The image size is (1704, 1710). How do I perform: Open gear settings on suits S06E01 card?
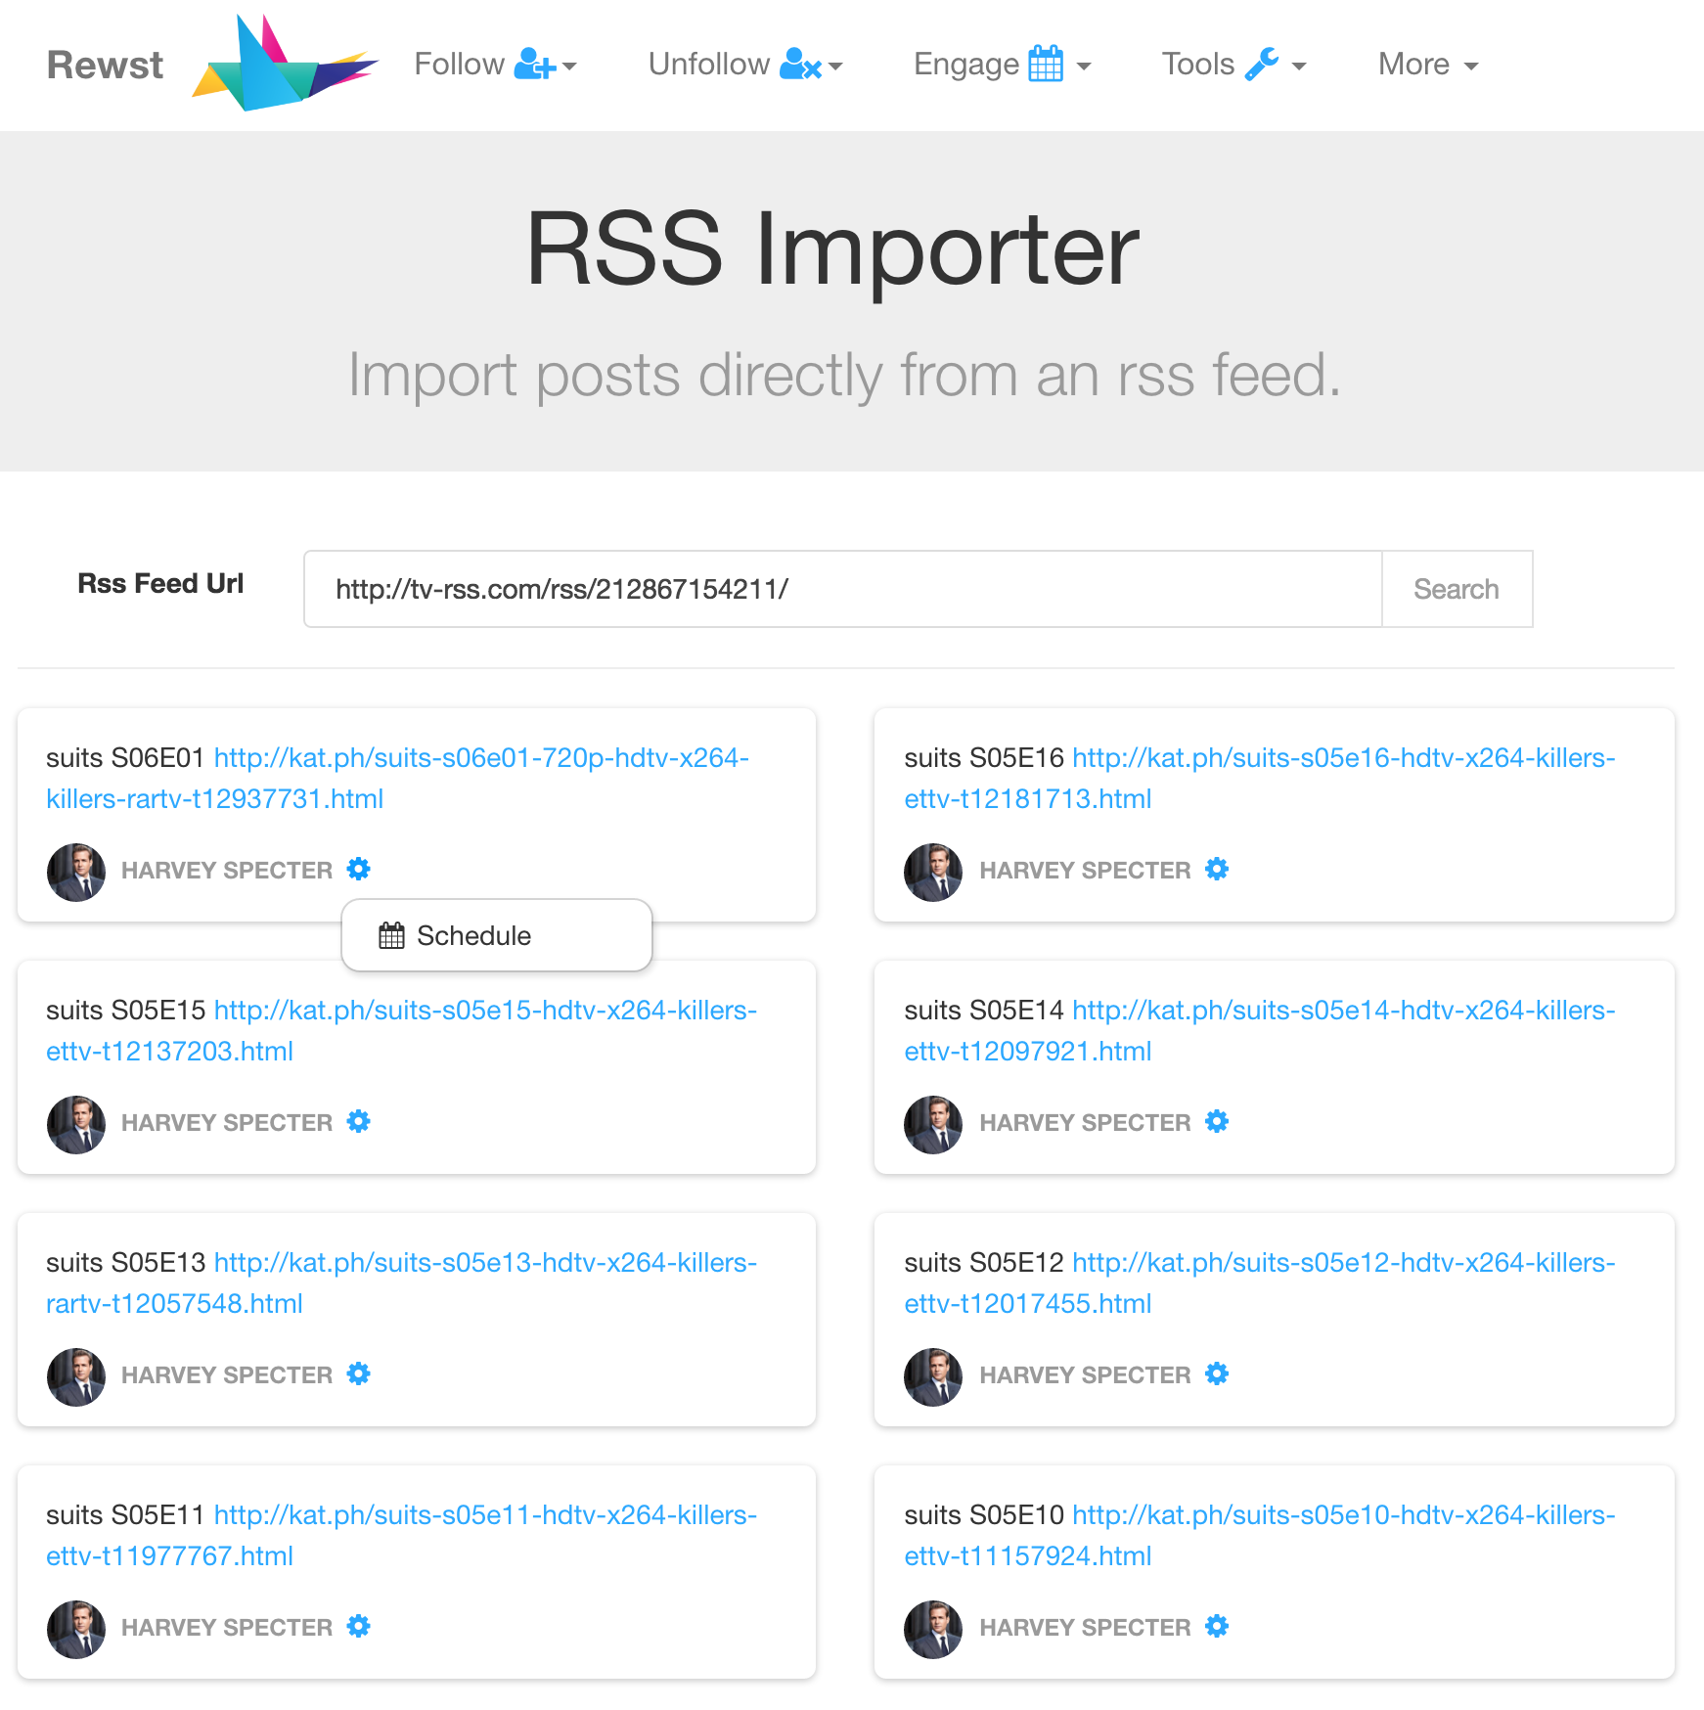pyautogui.click(x=359, y=869)
